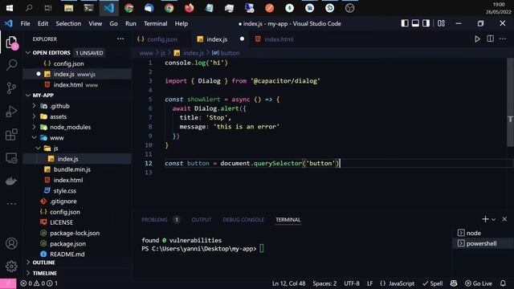
Task: Click the Windows Start button
Action: click(x=10, y=8)
